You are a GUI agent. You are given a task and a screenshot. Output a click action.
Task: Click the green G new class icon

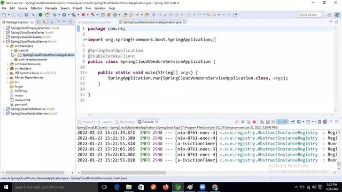pyautogui.click(x=115, y=15)
